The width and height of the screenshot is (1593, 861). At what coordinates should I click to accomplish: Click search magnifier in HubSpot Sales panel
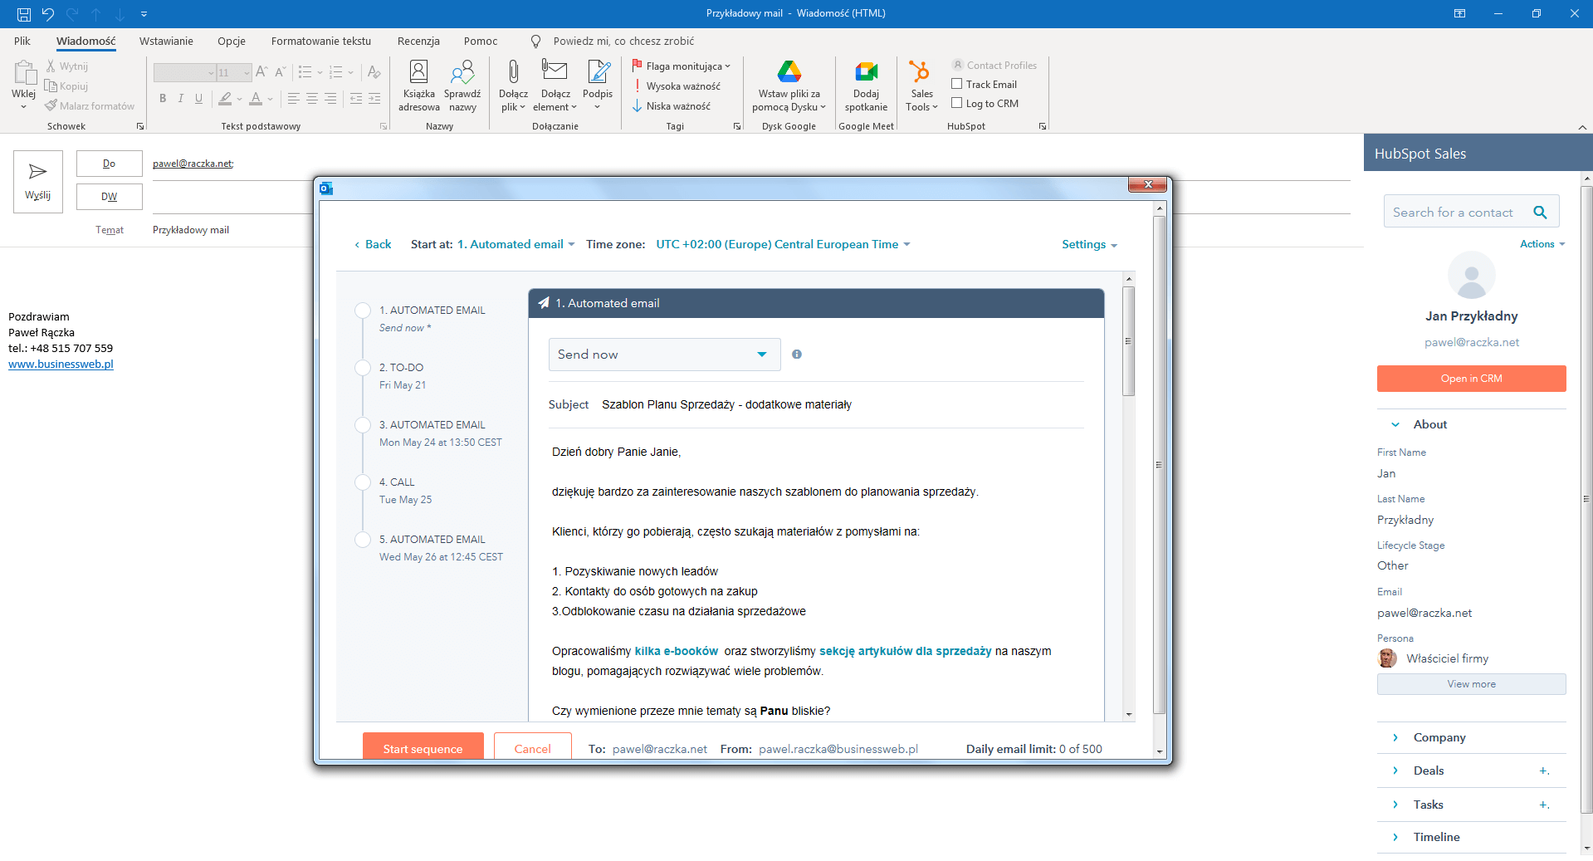[x=1540, y=213]
